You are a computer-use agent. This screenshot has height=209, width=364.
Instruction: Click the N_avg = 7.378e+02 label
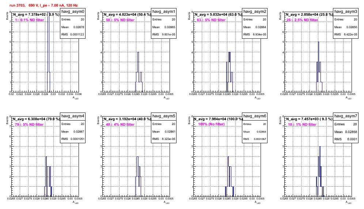[x=36, y=14]
